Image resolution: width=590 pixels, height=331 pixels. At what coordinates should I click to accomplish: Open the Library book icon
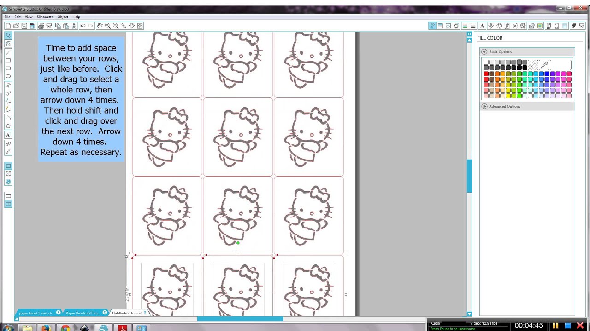(x=8, y=174)
